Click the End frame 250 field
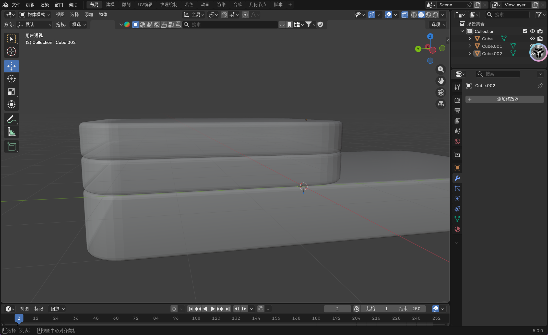The width and height of the screenshot is (548, 335). [410, 309]
